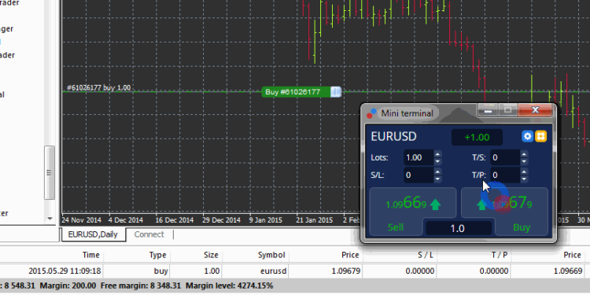Click the Free margin: 8 348.31 status text

coord(141,286)
